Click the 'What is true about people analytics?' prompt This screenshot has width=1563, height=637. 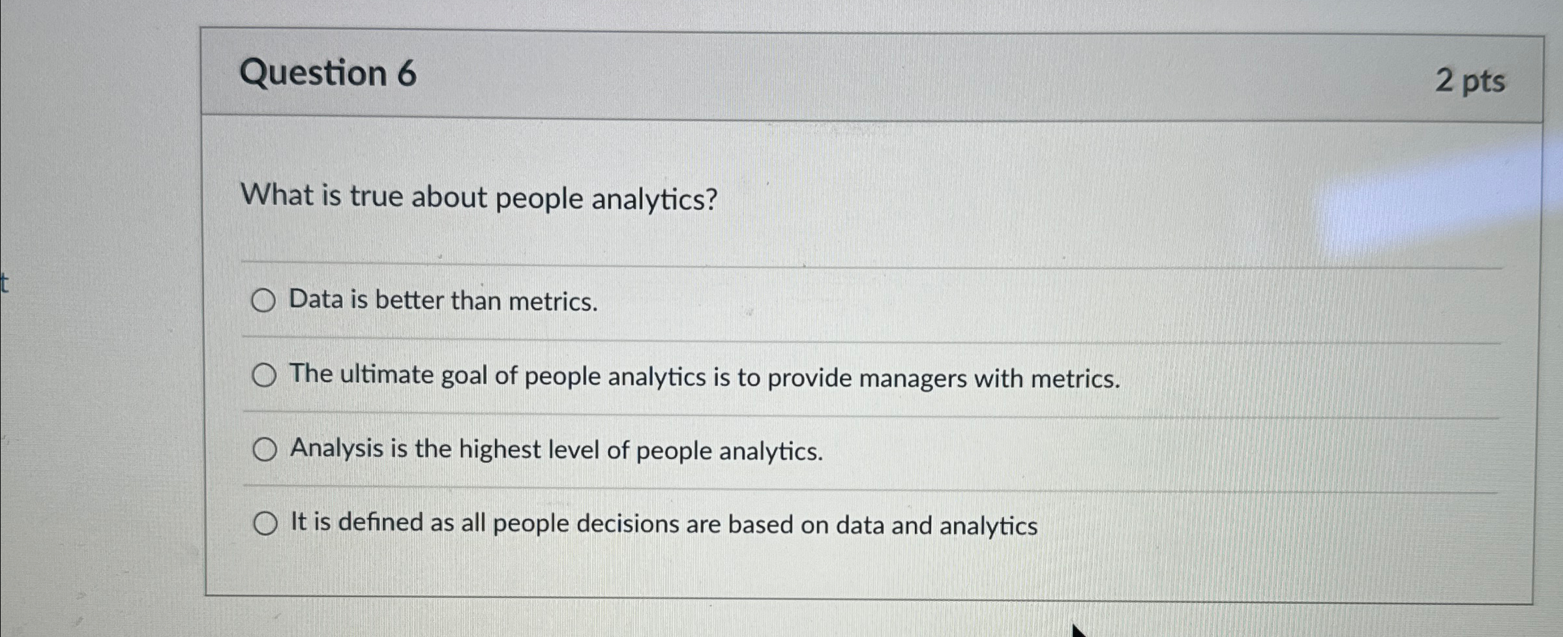479,198
